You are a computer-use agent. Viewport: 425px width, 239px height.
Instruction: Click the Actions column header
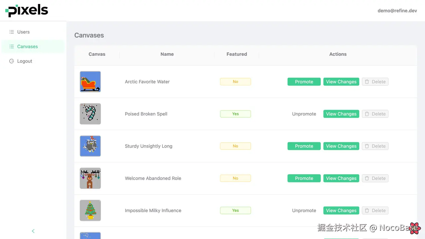(x=338, y=54)
